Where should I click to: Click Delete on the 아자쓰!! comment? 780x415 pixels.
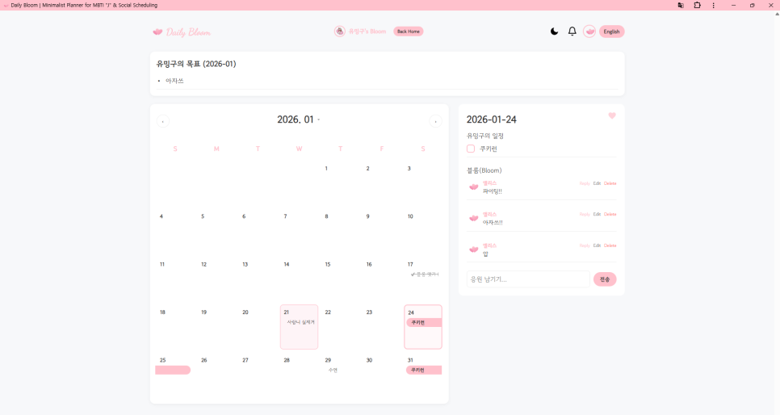pyautogui.click(x=610, y=214)
